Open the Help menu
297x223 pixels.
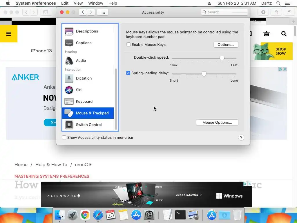coord(113,3)
